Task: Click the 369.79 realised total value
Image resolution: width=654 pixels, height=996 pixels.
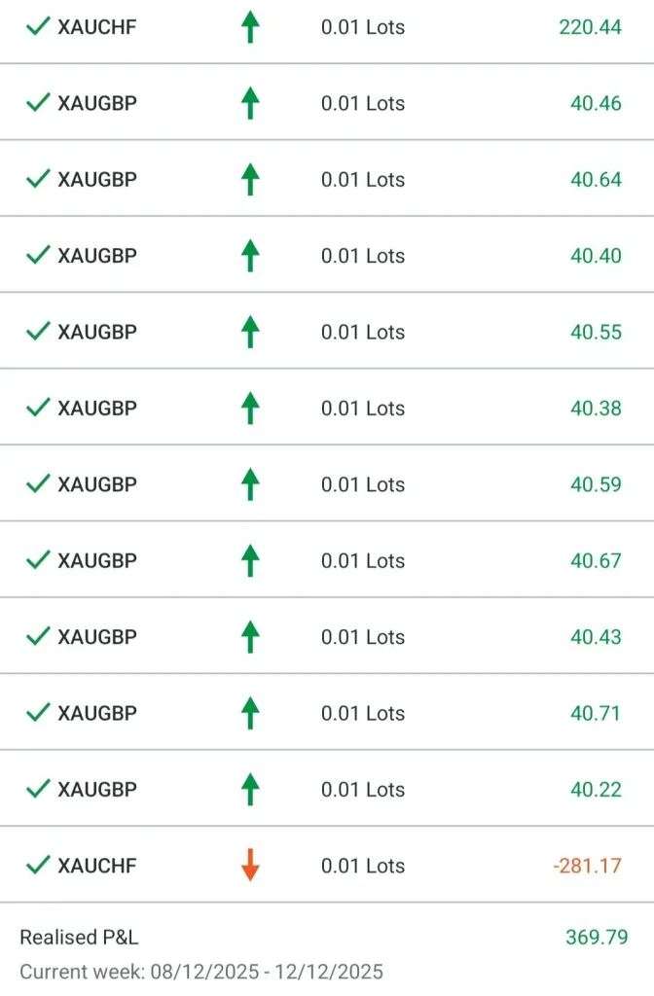Action: (597, 938)
